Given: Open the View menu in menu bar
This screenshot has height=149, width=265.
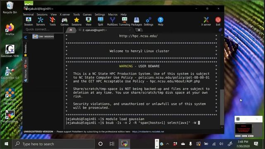Looking at the screenshot, I should pos(53,14).
